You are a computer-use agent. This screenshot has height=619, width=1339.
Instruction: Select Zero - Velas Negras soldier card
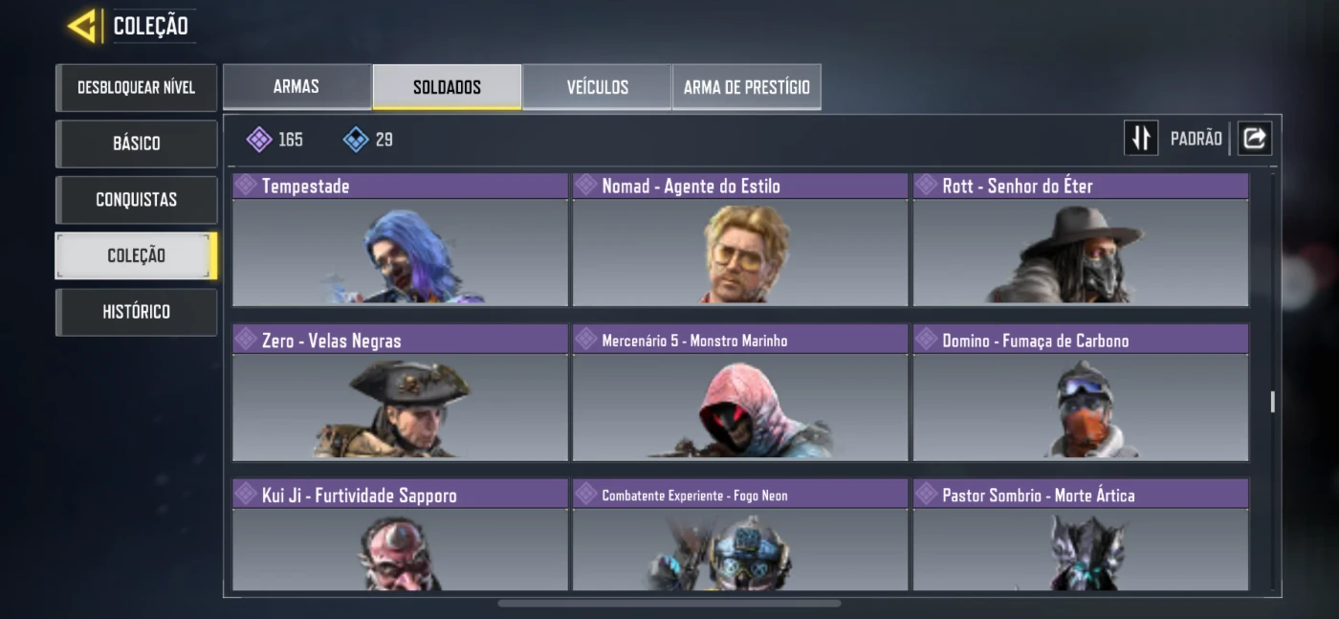[x=400, y=392]
